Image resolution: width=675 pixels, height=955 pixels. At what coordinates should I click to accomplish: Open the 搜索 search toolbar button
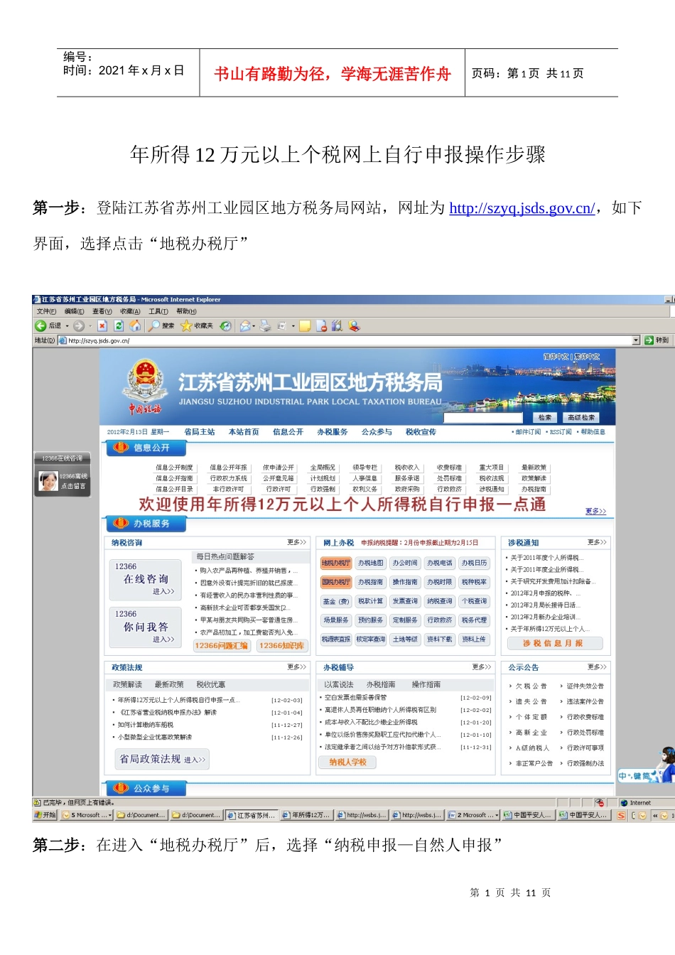161,325
